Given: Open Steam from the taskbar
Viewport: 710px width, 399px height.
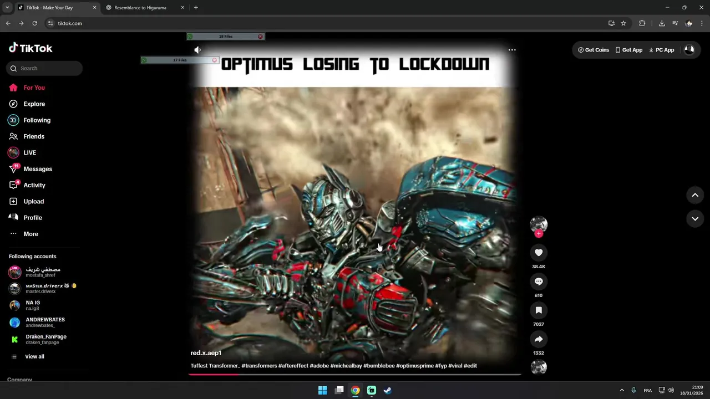Looking at the screenshot, I should pyautogui.click(x=388, y=390).
